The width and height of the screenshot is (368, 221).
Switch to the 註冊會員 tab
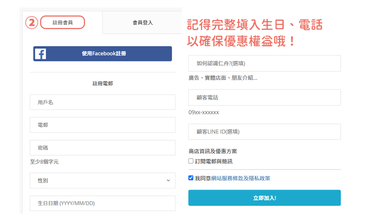click(63, 22)
